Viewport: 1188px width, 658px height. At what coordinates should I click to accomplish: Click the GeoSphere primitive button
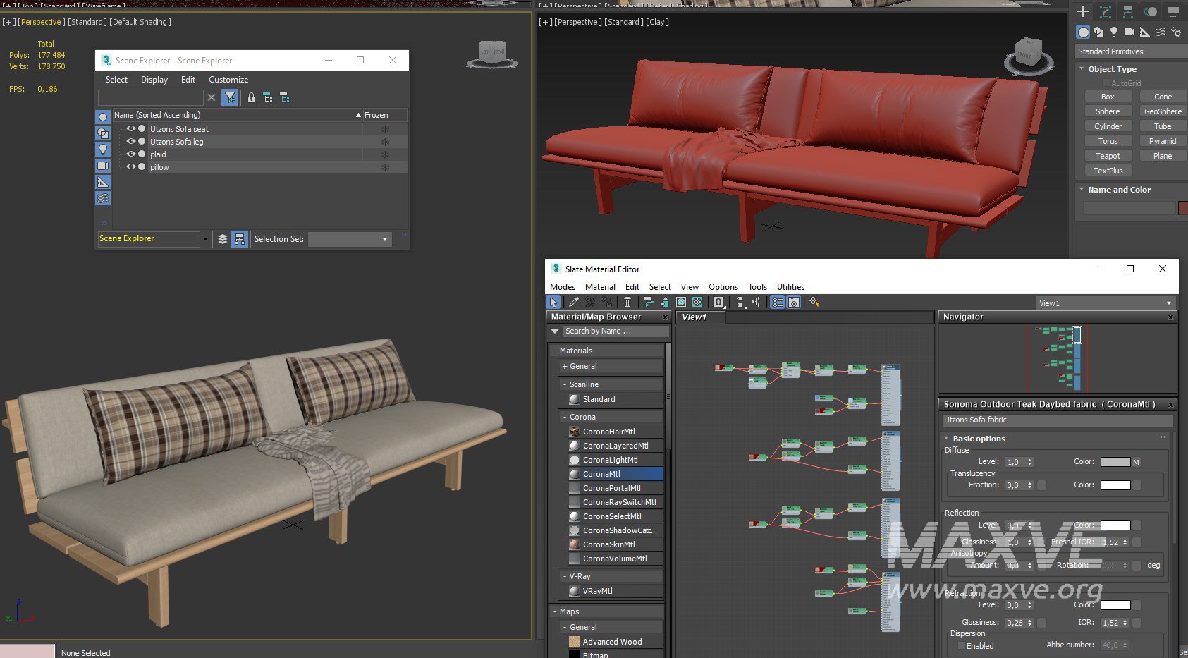tap(1163, 111)
